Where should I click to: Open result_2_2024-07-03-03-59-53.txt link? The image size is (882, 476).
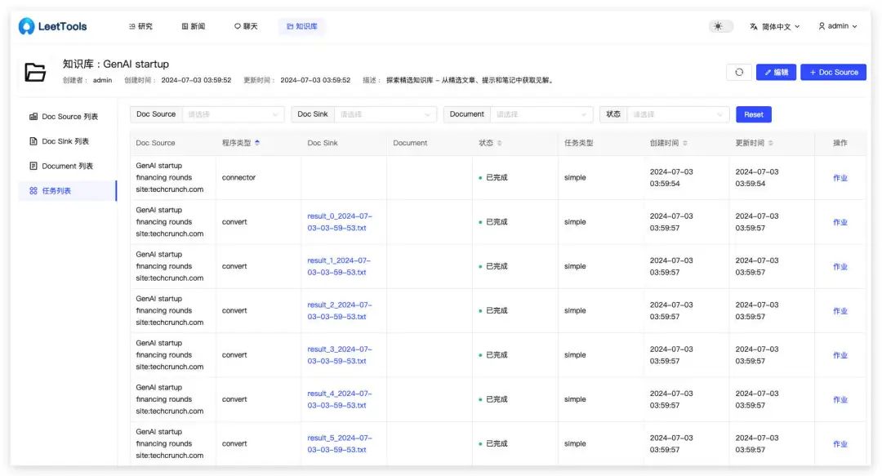[339, 310]
